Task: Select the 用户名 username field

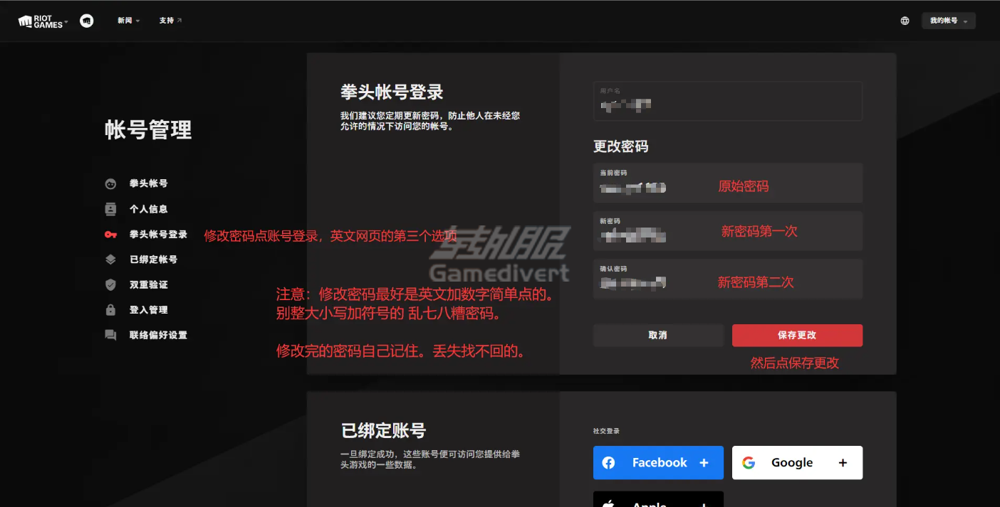Action: coord(728,101)
